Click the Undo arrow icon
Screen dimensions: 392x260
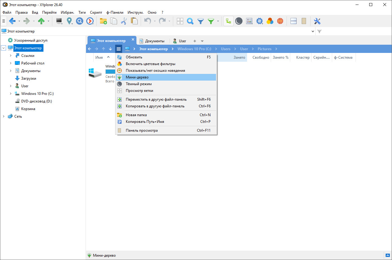[x=147, y=21]
